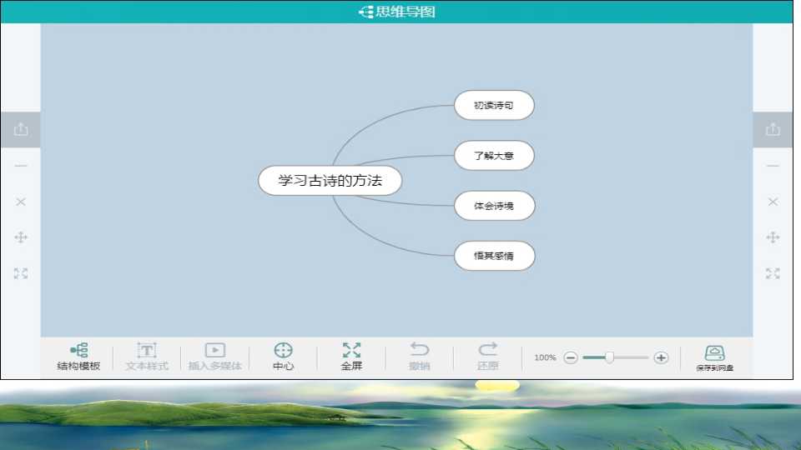The image size is (801, 450).
Task: Zoom in with the plus button
Action: [x=661, y=357]
